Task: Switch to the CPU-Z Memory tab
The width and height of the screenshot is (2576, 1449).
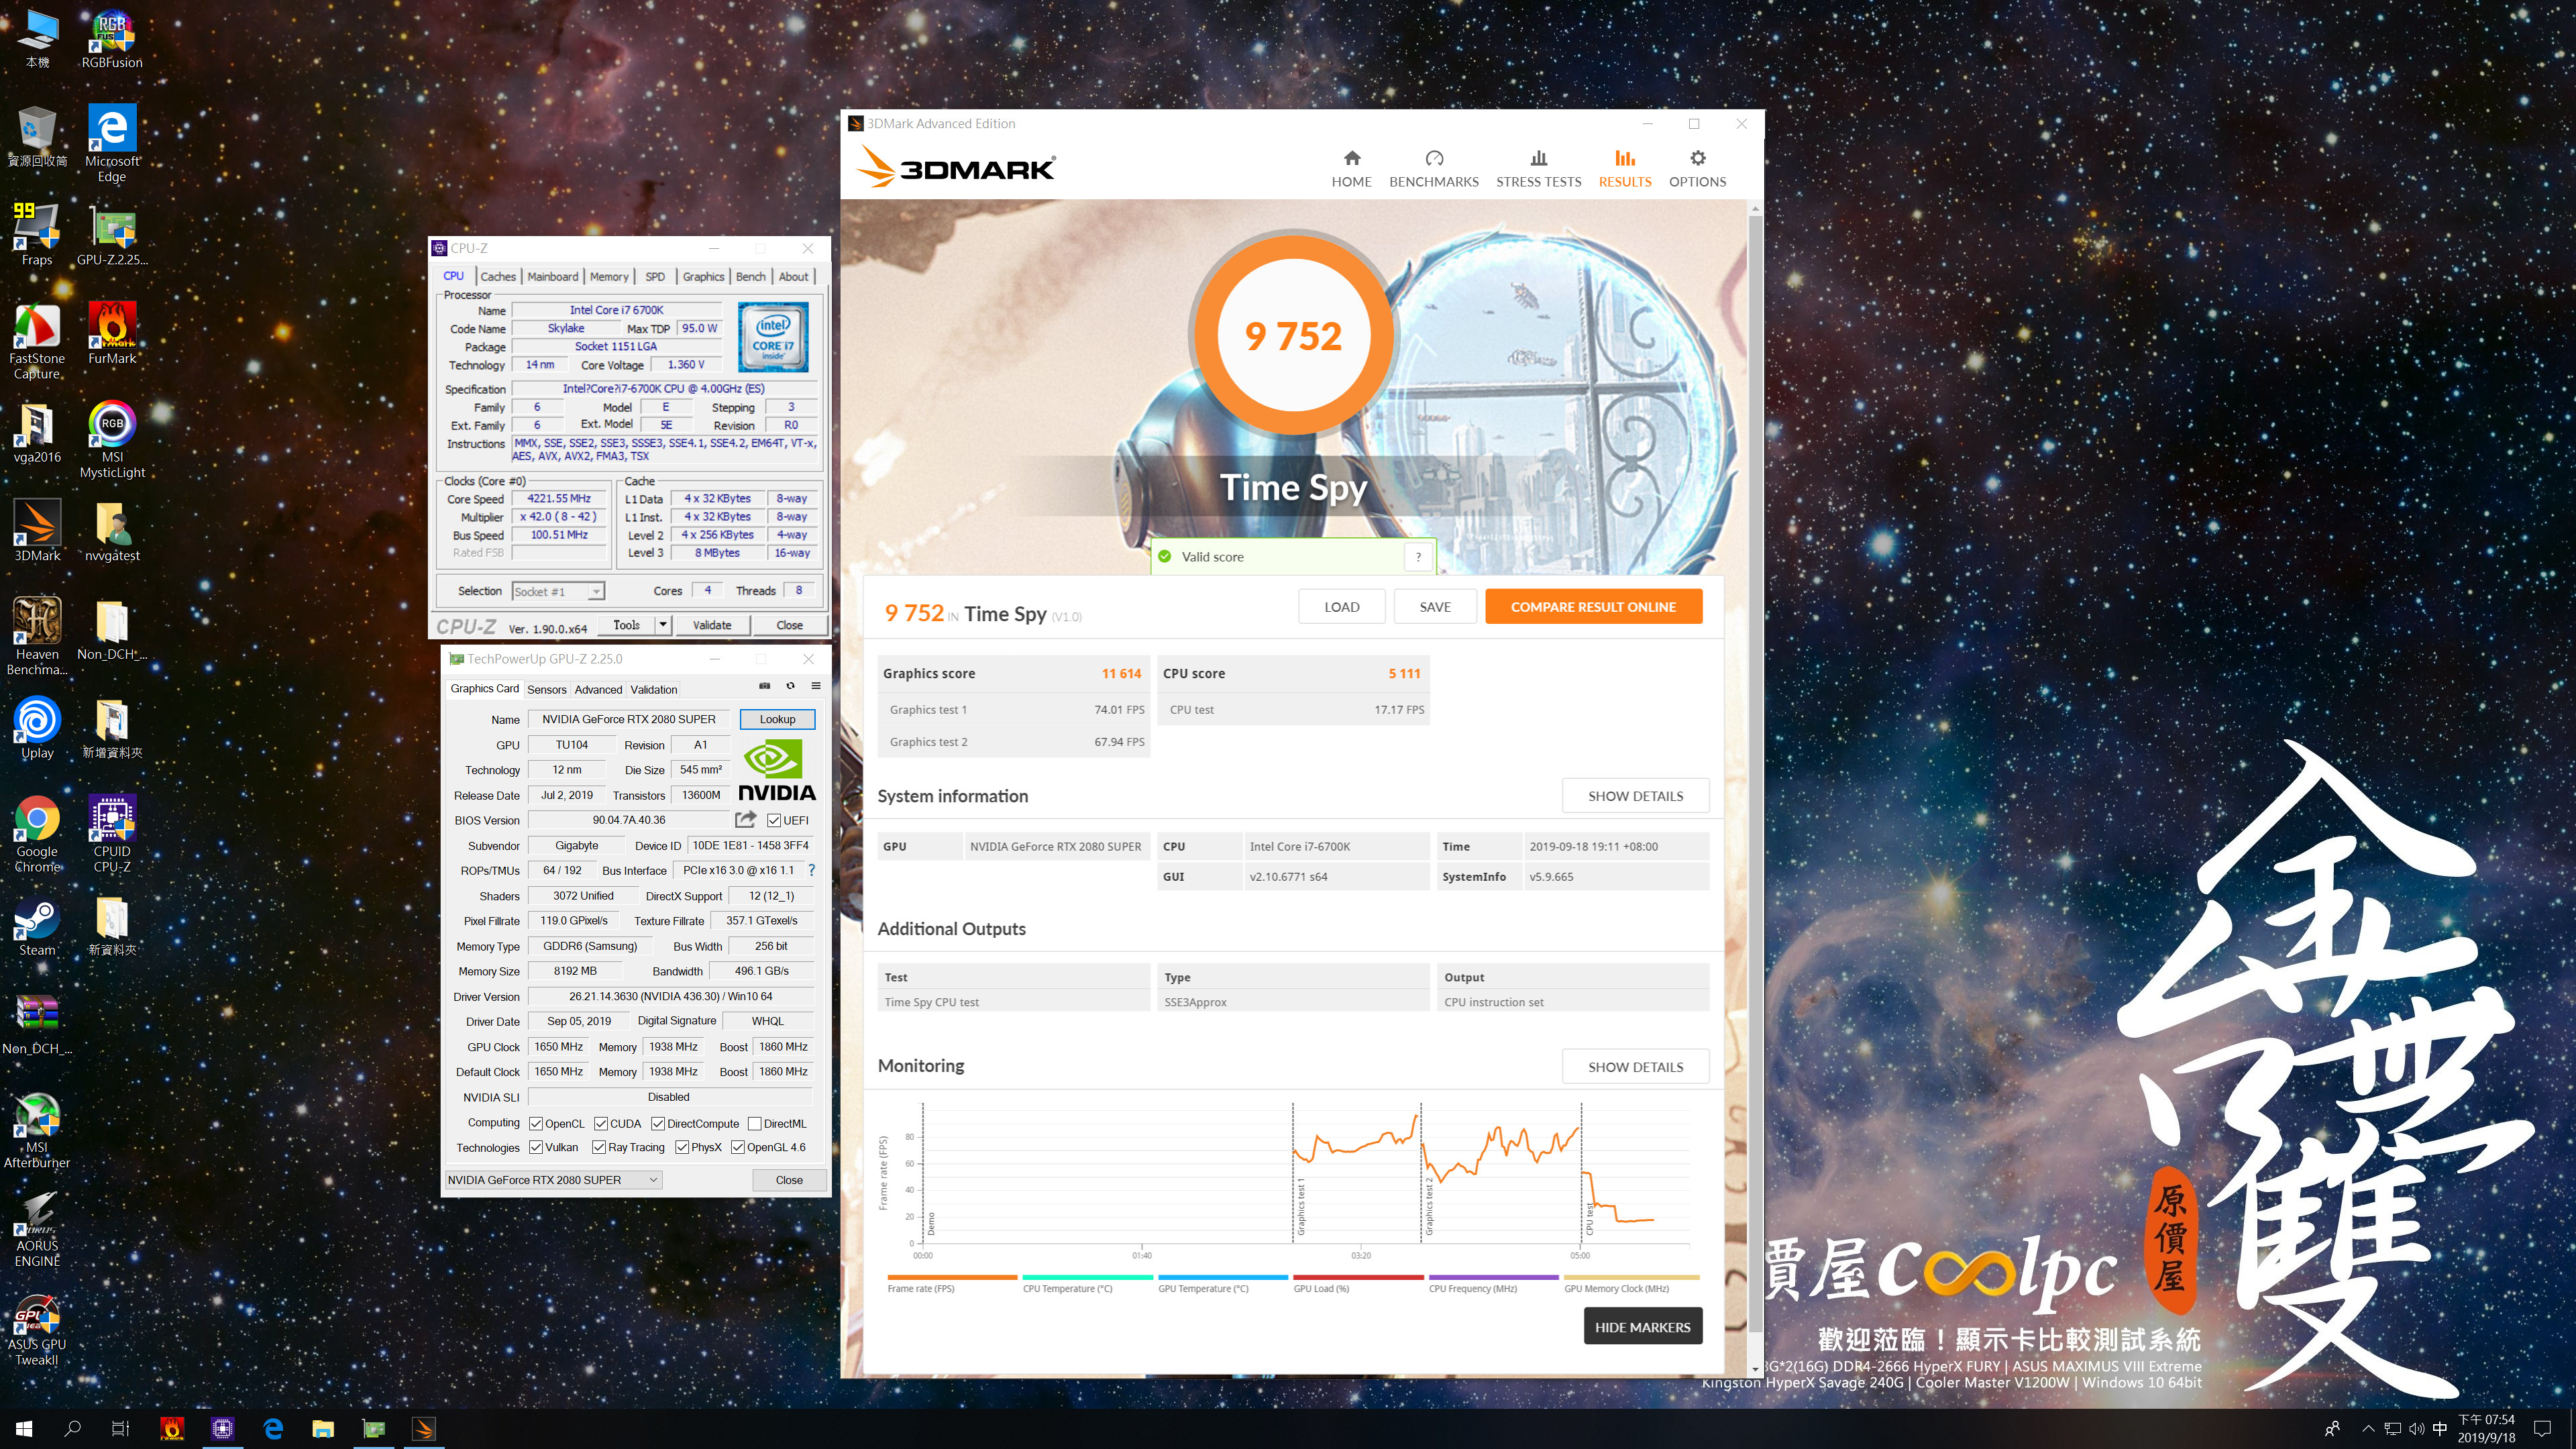Action: click(x=609, y=276)
